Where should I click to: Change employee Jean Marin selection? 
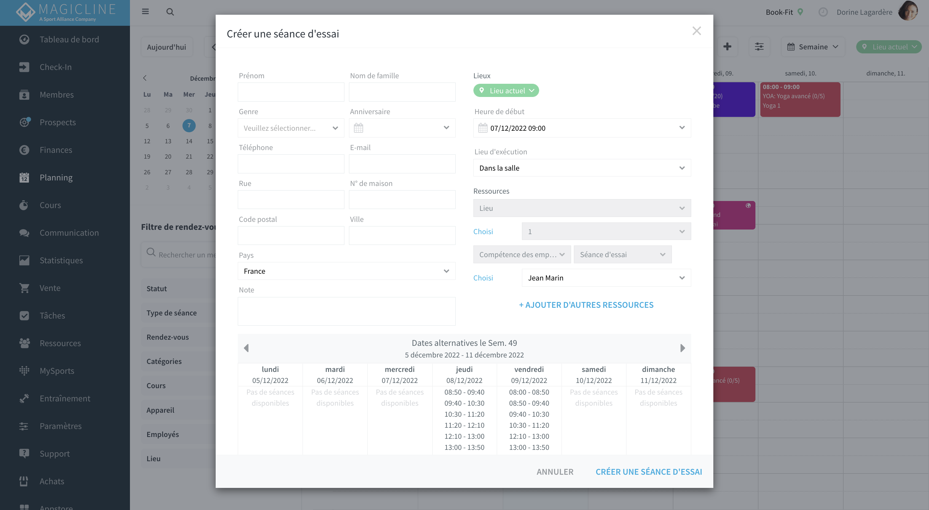(x=606, y=278)
